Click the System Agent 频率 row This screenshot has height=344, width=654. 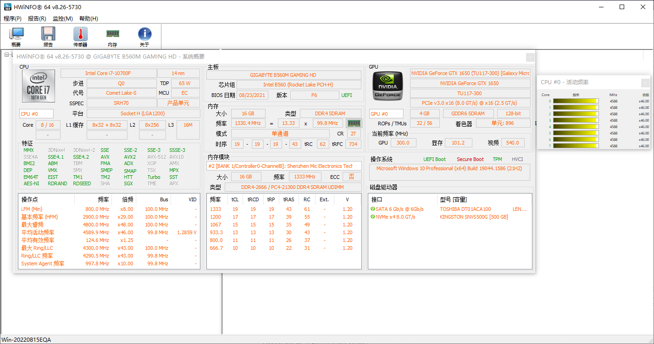[x=109, y=263]
